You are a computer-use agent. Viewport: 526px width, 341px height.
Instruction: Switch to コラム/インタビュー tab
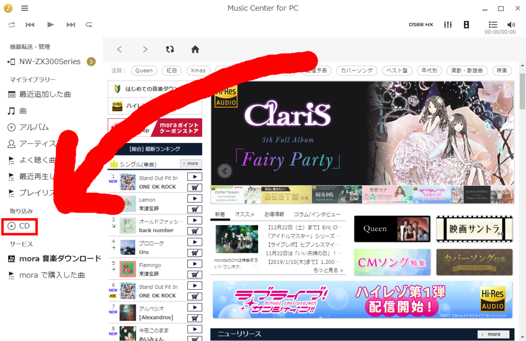[317, 214]
